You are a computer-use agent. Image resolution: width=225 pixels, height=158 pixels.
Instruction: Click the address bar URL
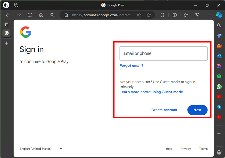[x=102, y=15]
